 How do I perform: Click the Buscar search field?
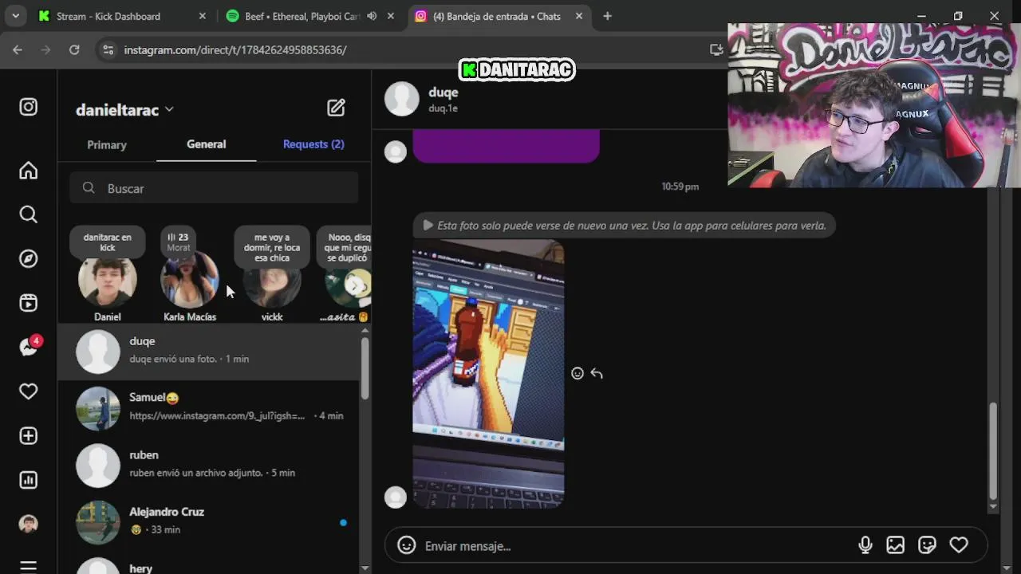pyautogui.click(x=214, y=188)
